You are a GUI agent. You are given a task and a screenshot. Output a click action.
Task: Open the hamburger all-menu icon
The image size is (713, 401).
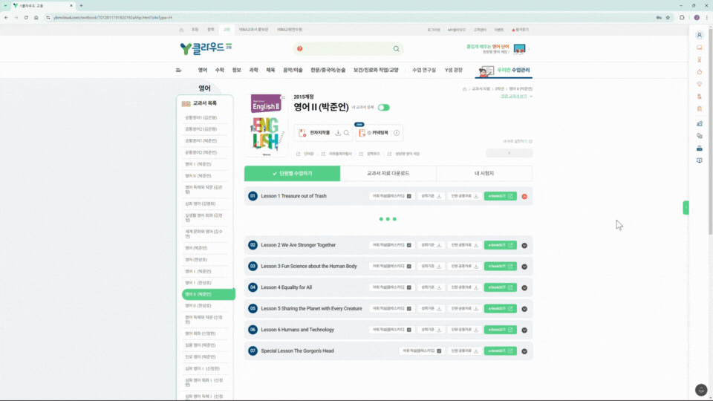pos(179,70)
